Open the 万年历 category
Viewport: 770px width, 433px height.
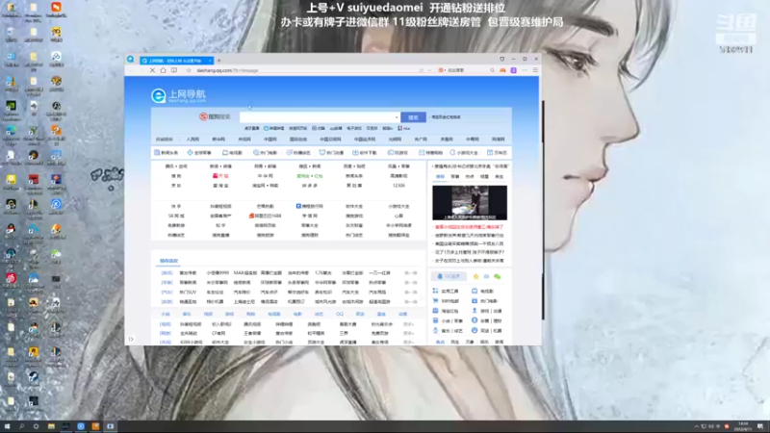497,153
